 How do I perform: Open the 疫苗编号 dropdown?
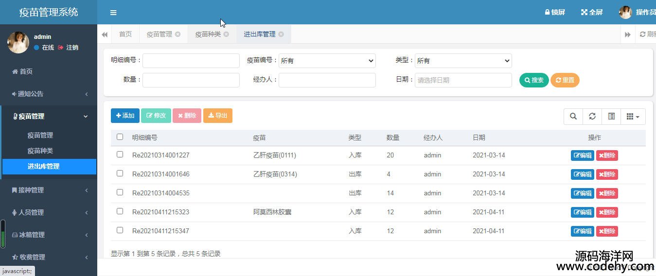pos(327,61)
